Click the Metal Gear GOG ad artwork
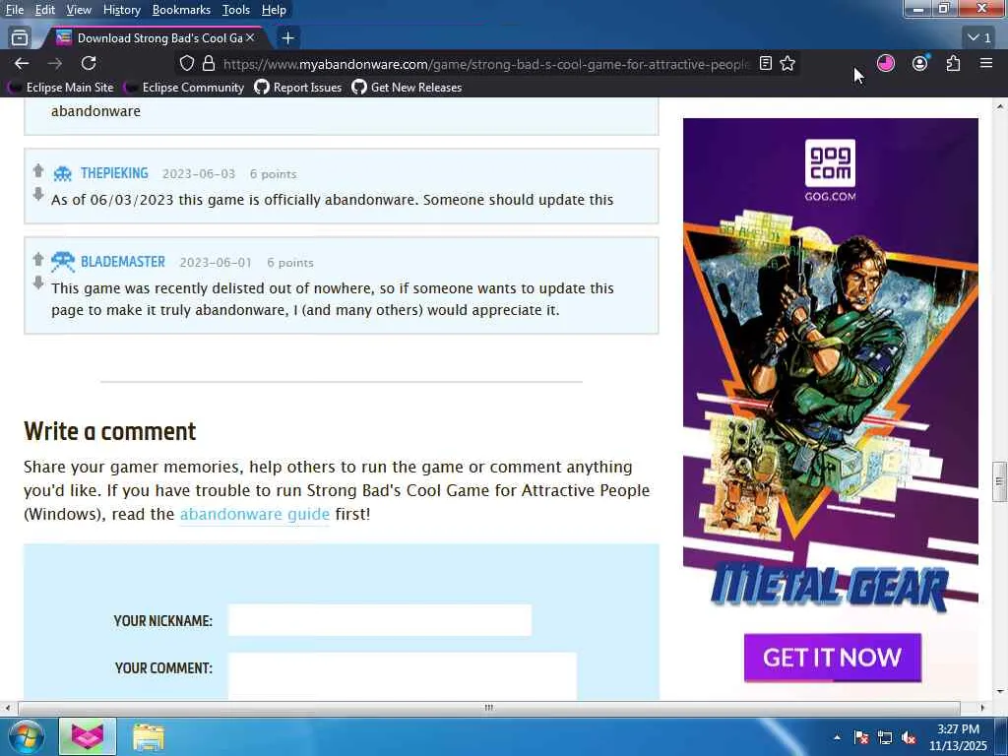Screen dimensions: 1008x756 [831, 386]
